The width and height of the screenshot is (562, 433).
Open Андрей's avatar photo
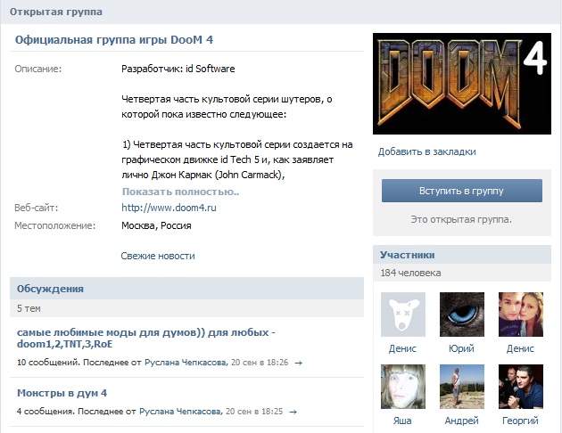click(x=462, y=387)
